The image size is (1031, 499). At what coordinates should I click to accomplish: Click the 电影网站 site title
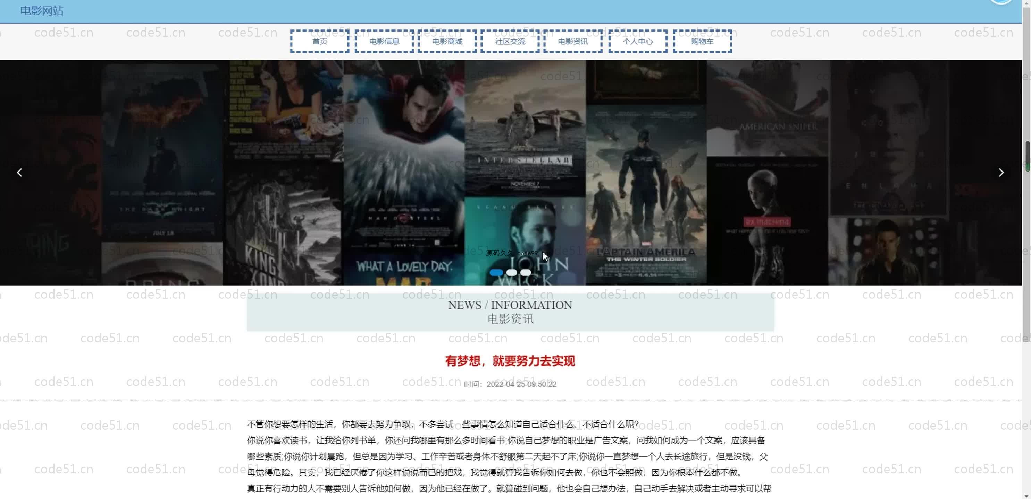click(x=42, y=11)
